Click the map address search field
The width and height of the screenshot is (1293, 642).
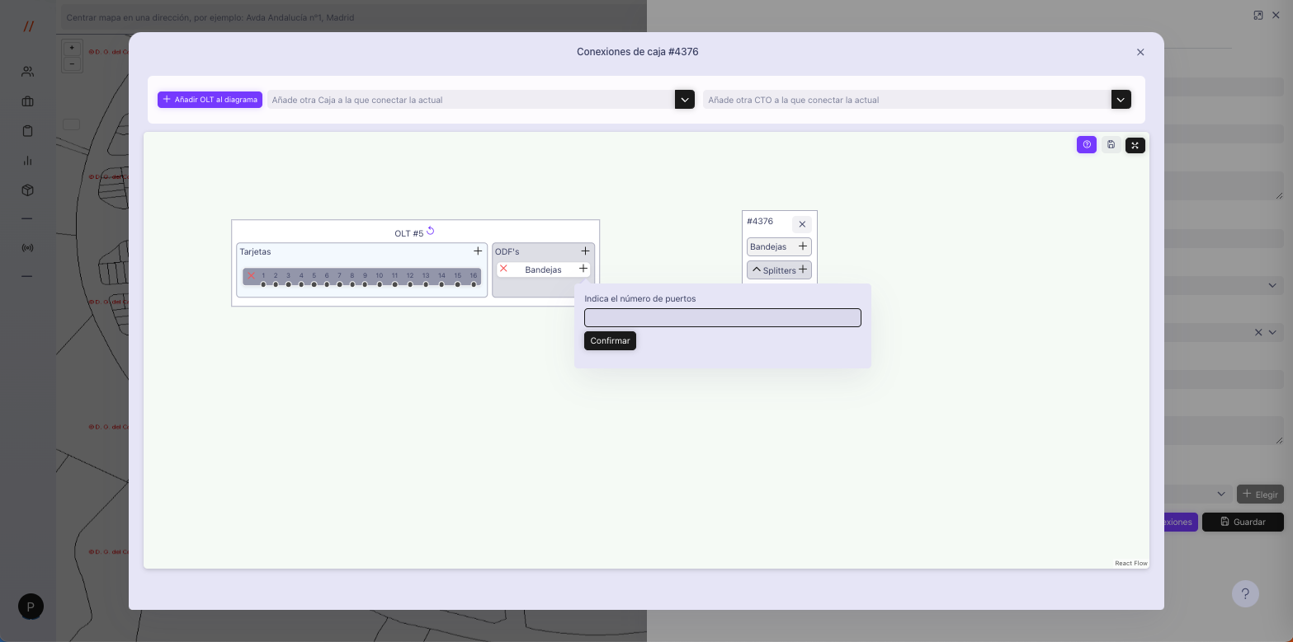[x=353, y=17]
